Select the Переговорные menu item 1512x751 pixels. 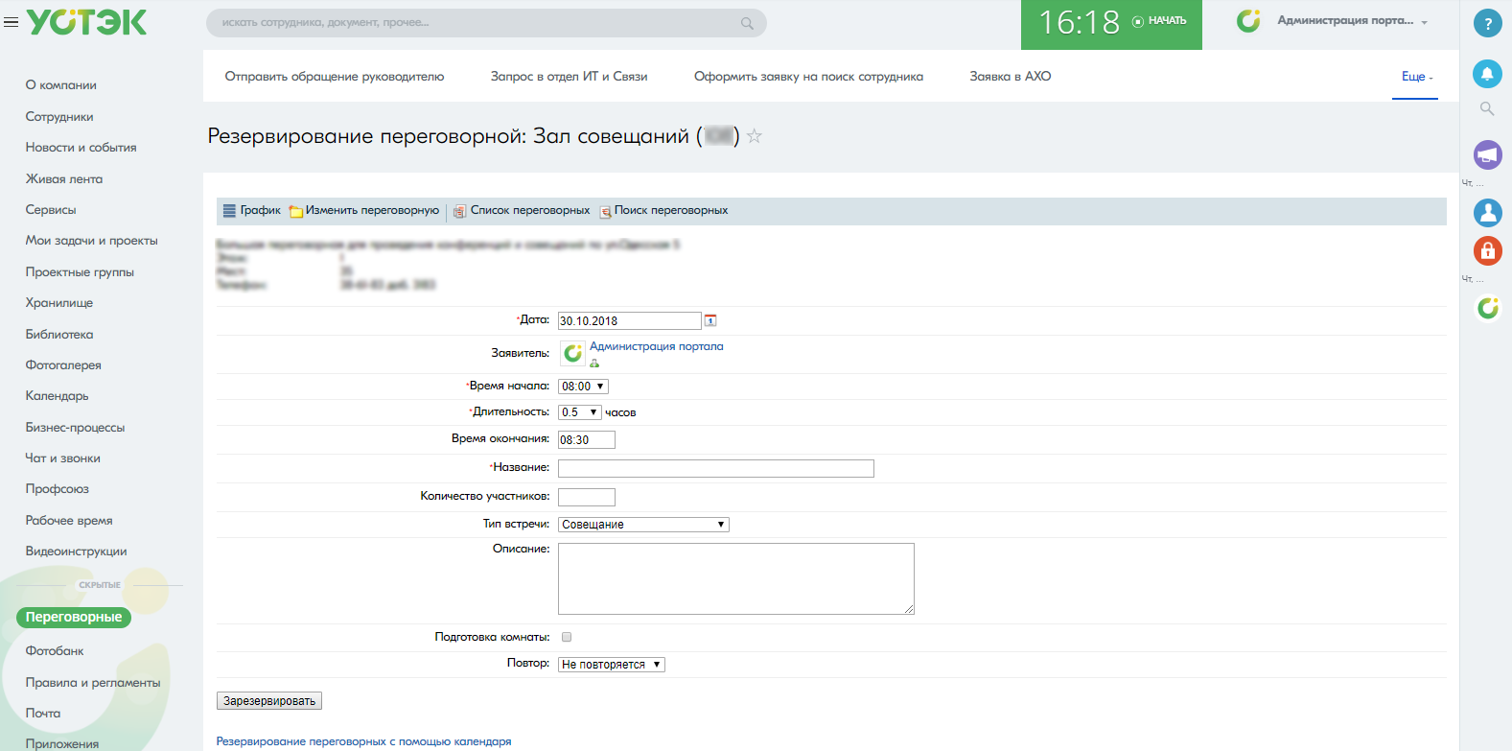[74, 618]
